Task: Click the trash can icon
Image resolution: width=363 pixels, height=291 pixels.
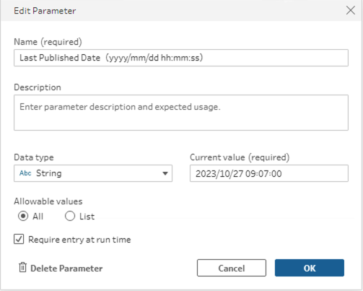Action: (x=22, y=268)
